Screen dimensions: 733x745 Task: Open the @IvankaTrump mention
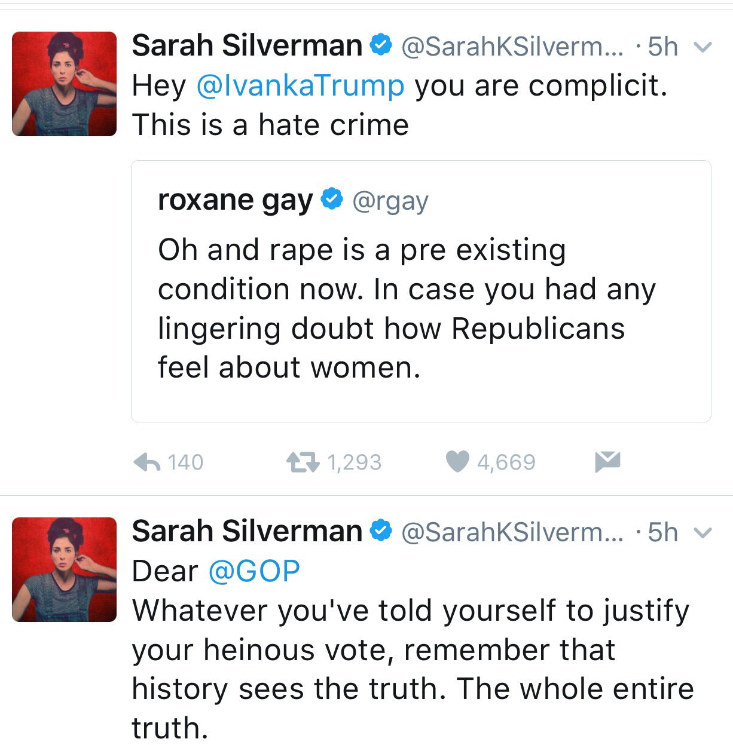point(300,85)
